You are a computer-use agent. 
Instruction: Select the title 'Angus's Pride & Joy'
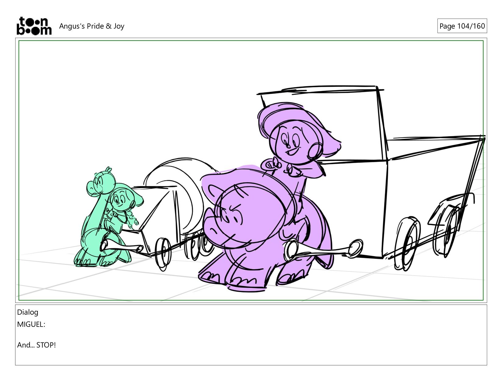(92, 26)
